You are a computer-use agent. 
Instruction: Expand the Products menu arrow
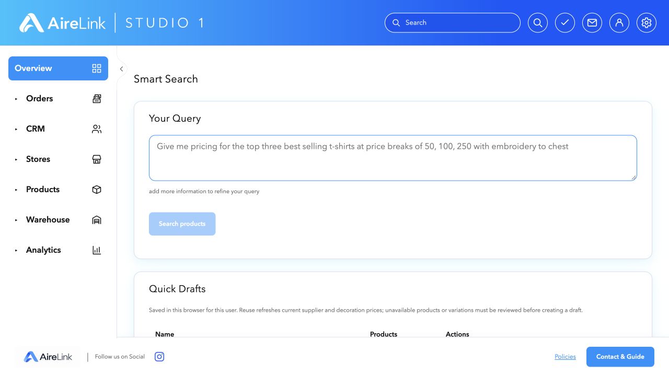click(16, 190)
